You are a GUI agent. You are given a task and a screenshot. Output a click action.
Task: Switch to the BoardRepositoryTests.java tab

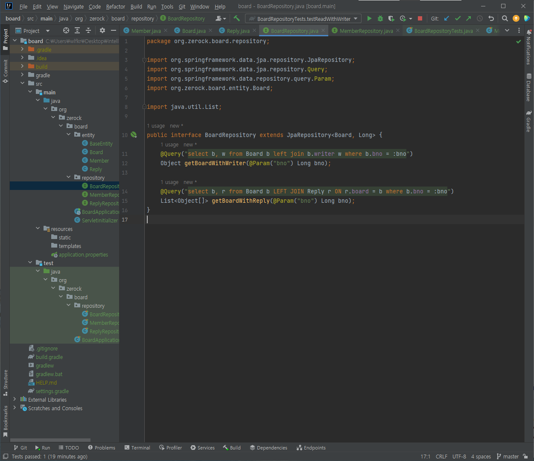[x=444, y=31]
